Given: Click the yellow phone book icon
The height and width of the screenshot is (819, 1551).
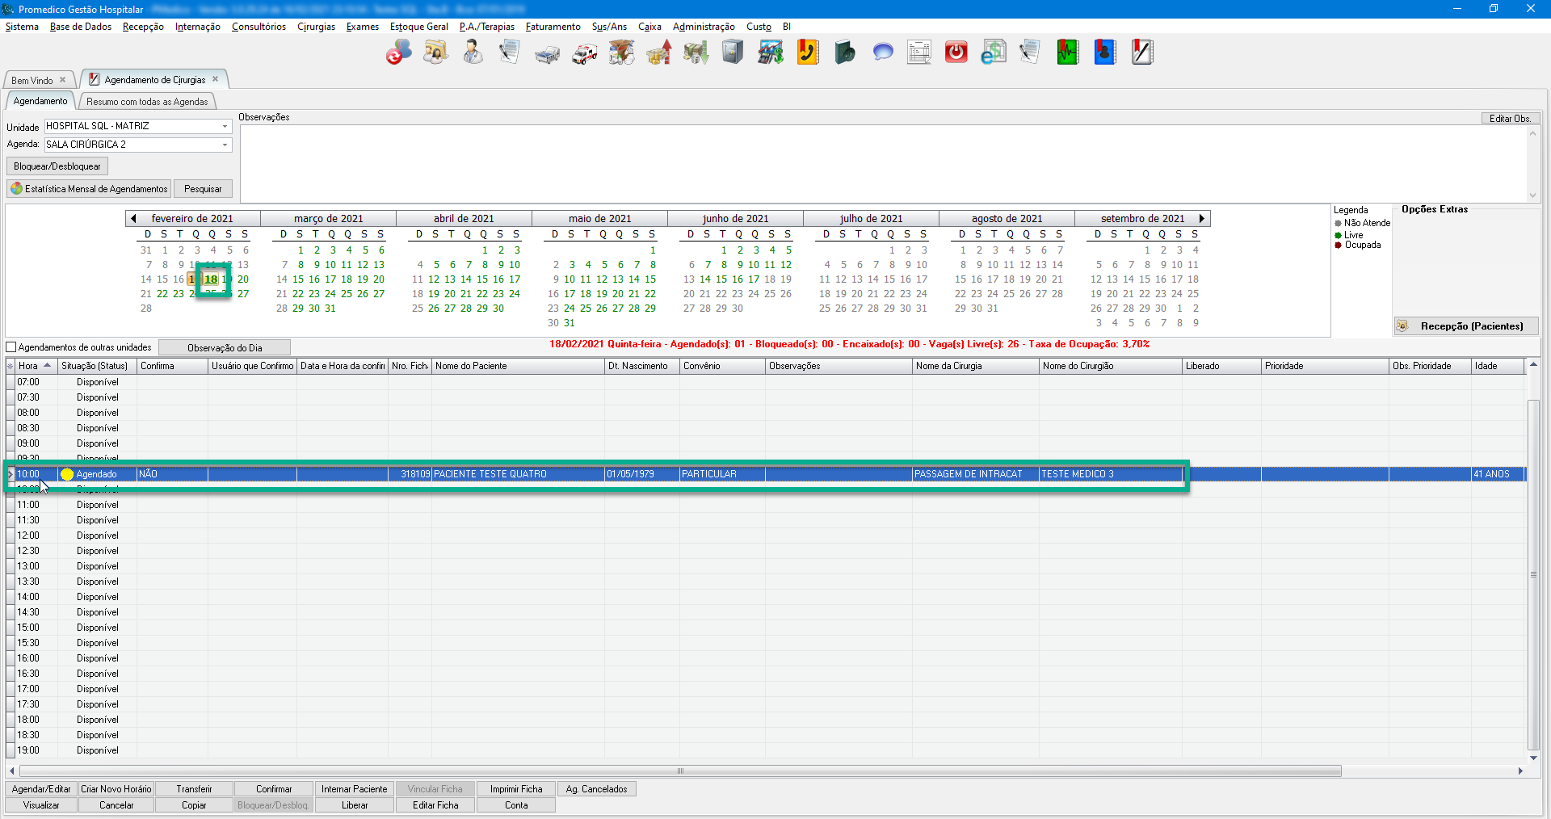Looking at the screenshot, I should coord(808,53).
